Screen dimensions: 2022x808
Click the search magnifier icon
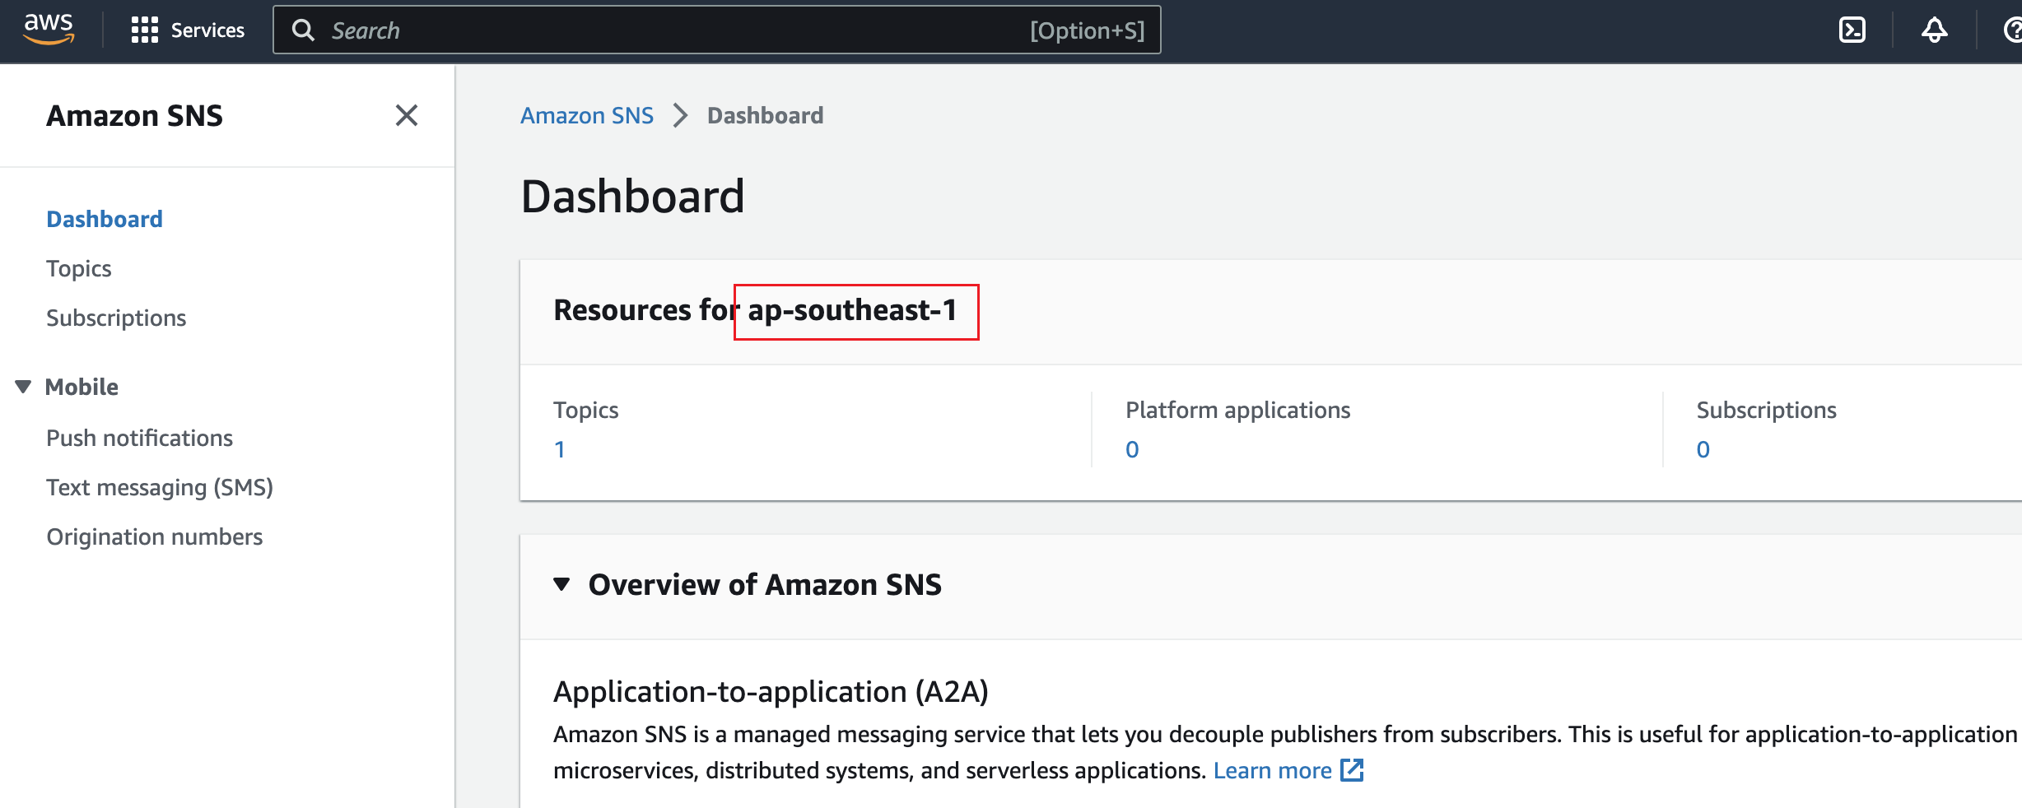pyautogui.click(x=304, y=30)
